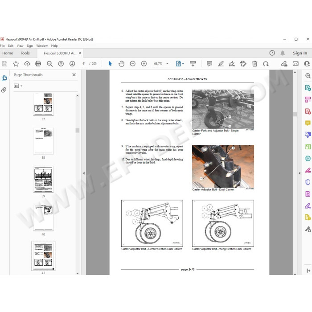
Task: Open Page Thumbnails panel from left sidebar
Action: point(4,78)
